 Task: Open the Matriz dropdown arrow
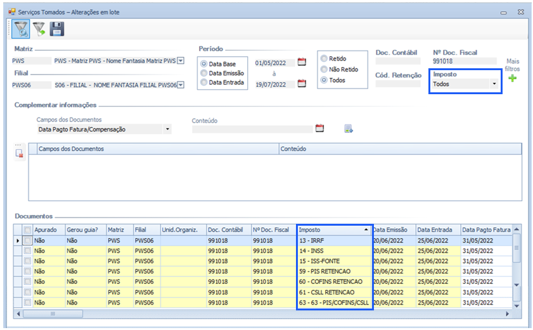[x=180, y=61]
